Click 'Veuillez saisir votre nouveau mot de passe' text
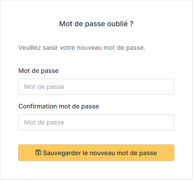 82,48
